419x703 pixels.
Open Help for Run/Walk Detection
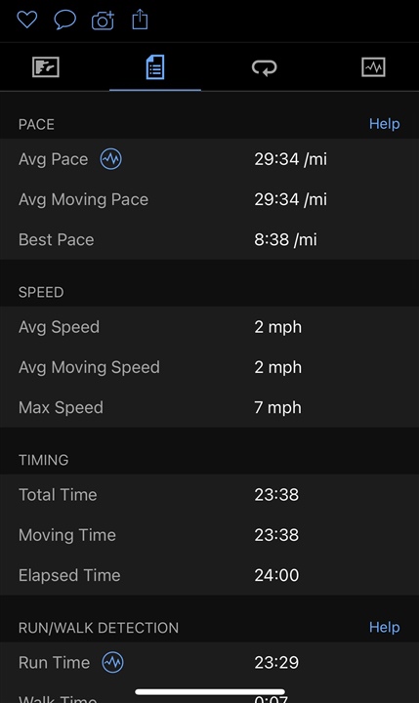coord(385,627)
